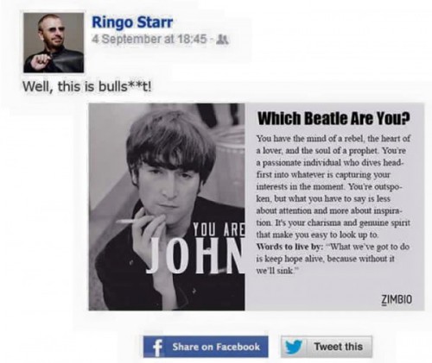Click the Twitter bird icon

(294, 347)
